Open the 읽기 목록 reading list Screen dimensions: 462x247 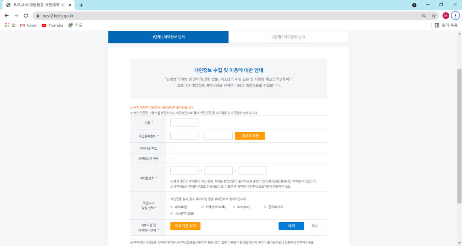446,25
